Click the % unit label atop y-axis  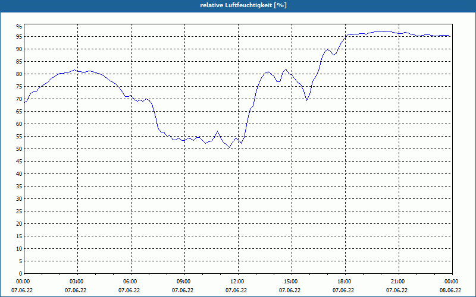pyautogui.click(x=19, y=27)
